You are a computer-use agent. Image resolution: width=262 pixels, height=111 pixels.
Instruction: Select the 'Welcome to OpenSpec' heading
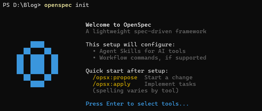tap(118, 25)
